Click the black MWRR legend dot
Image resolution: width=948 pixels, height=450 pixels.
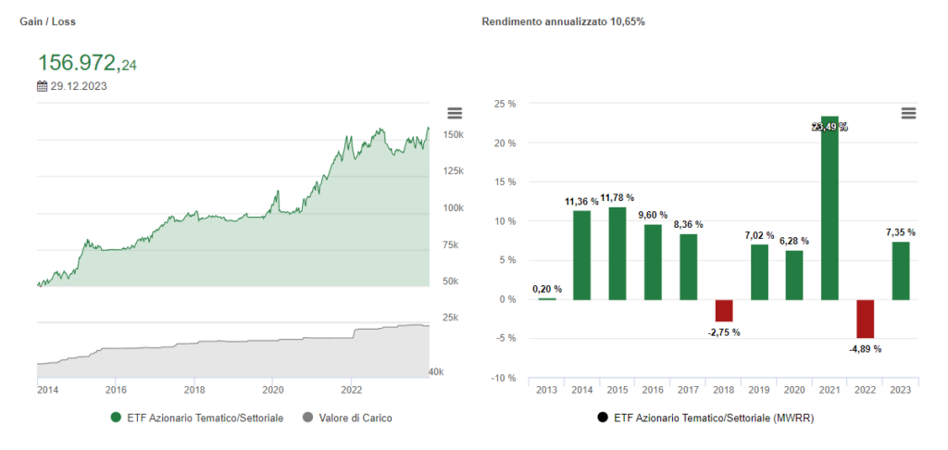[x=603, y=418]
